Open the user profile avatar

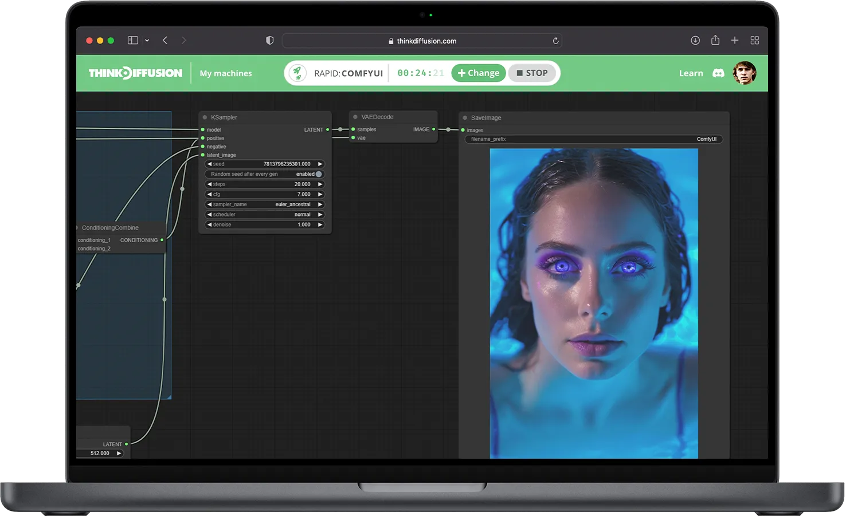click(745, 73)
